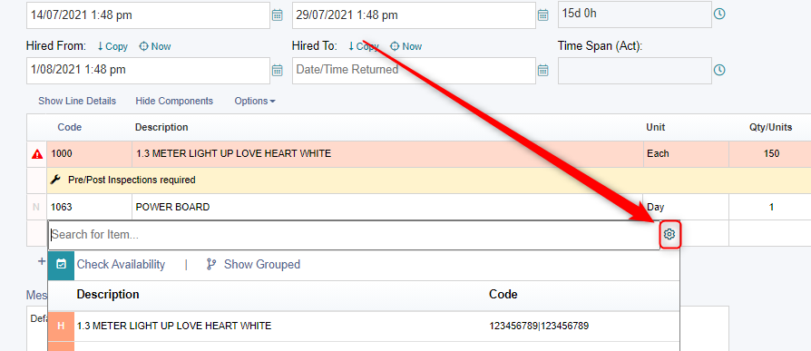The width and height of the screenshot is (811, 351).
Task: Open calendar picker beside 29/07/2021 date field
Action: coord(542,15)
